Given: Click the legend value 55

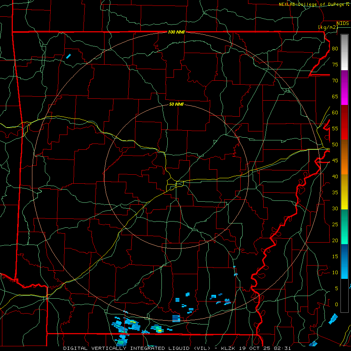Looking at the screenshot, I should click(x=335, y=128).
